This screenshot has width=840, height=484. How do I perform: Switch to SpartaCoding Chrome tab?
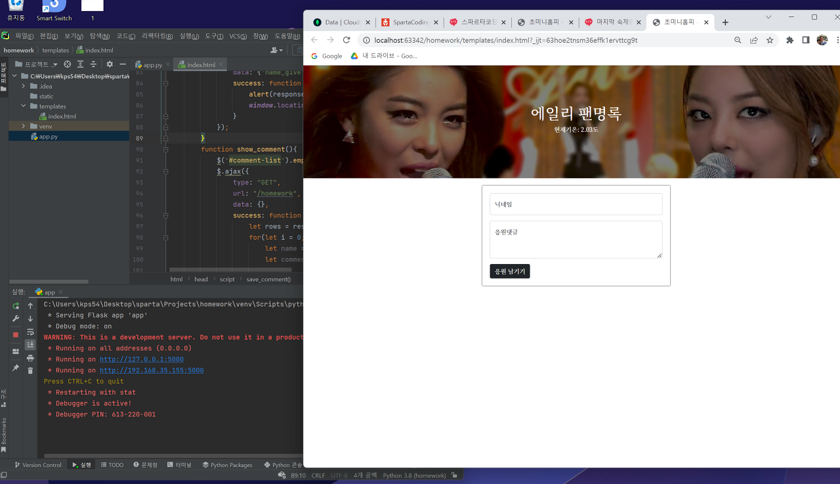(x=409, y=22)
